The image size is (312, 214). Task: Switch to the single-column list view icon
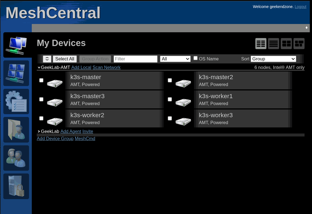[x=274, y=44]
